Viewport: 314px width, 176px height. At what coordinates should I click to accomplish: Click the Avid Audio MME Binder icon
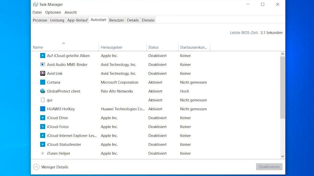(43, 64)
